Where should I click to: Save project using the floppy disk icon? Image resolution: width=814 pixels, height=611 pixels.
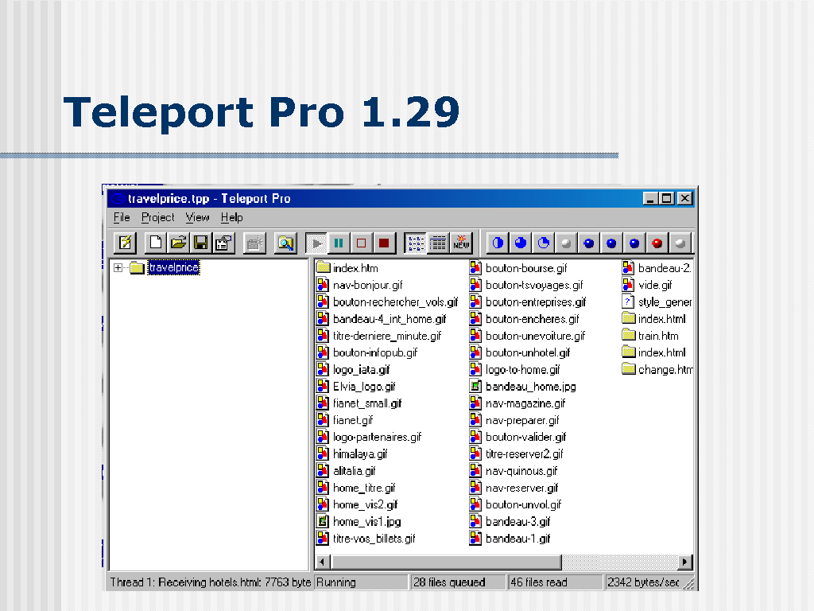click(x=201, y=243)
